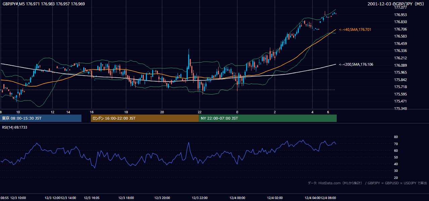Click price axis value 175.595
Image resolution: width=429 pixels, height=201 pixels.
[400, 94]
